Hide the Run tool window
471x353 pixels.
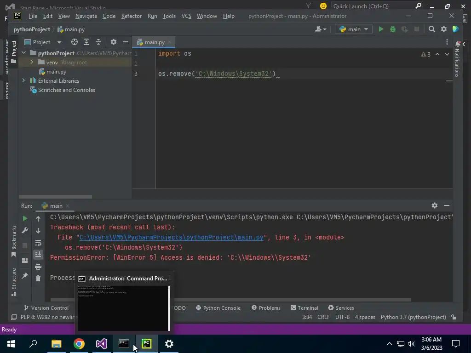point(447,205)
